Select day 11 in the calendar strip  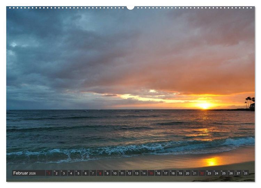[x=122, y=173]
